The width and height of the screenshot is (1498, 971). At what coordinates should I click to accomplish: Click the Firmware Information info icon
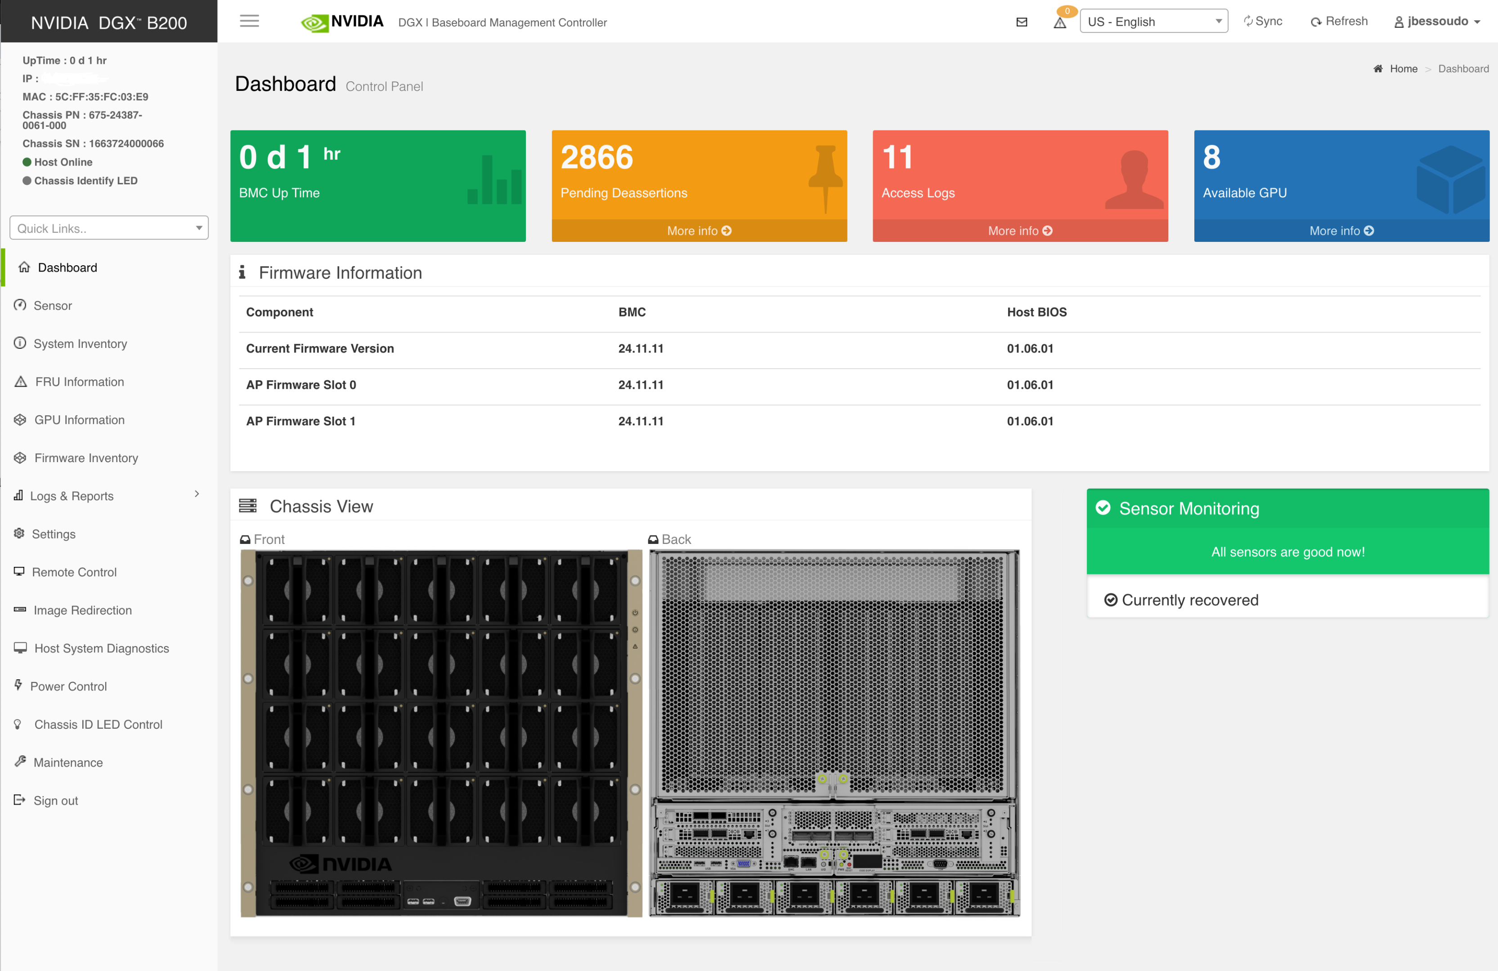[242, 272]
